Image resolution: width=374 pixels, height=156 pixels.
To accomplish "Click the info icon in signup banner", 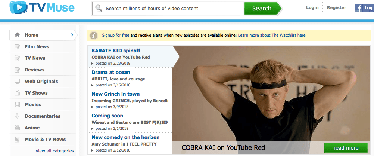I will tap(94, 36).
